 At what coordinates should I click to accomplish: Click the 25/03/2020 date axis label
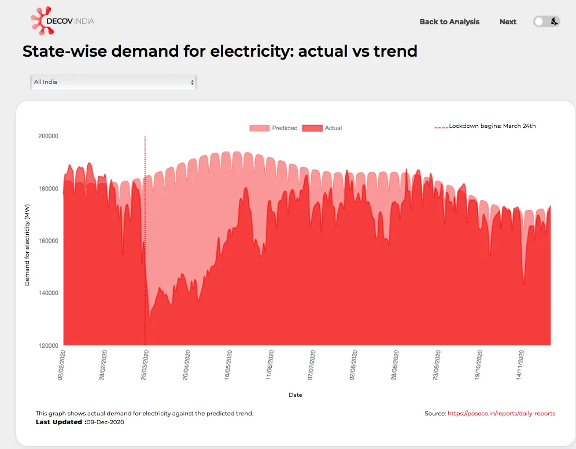[145, 365]
